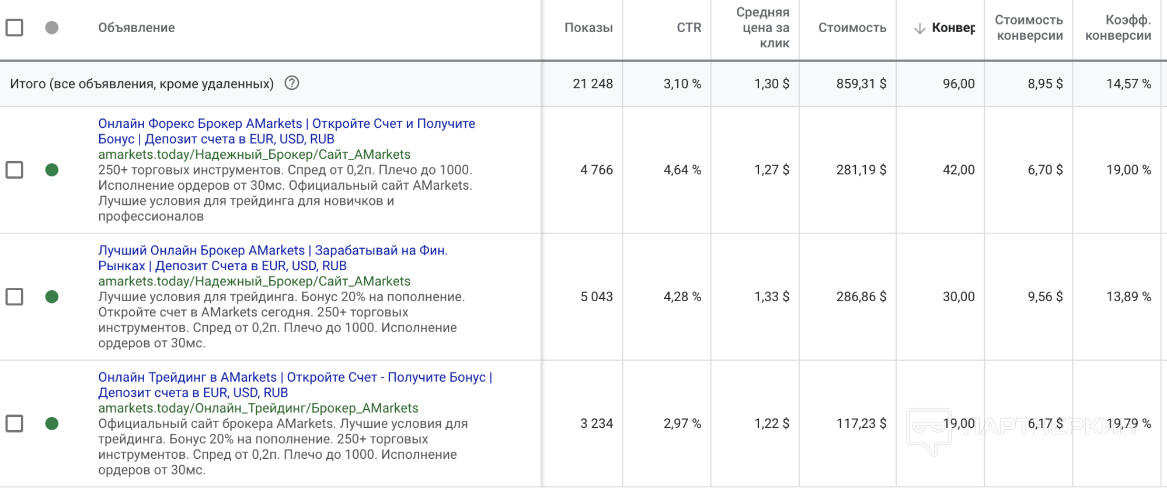Open ad headline 'Онлайн Трейдинг в AMarkets'
This screenshot has height=488, width=1167.
295,385
